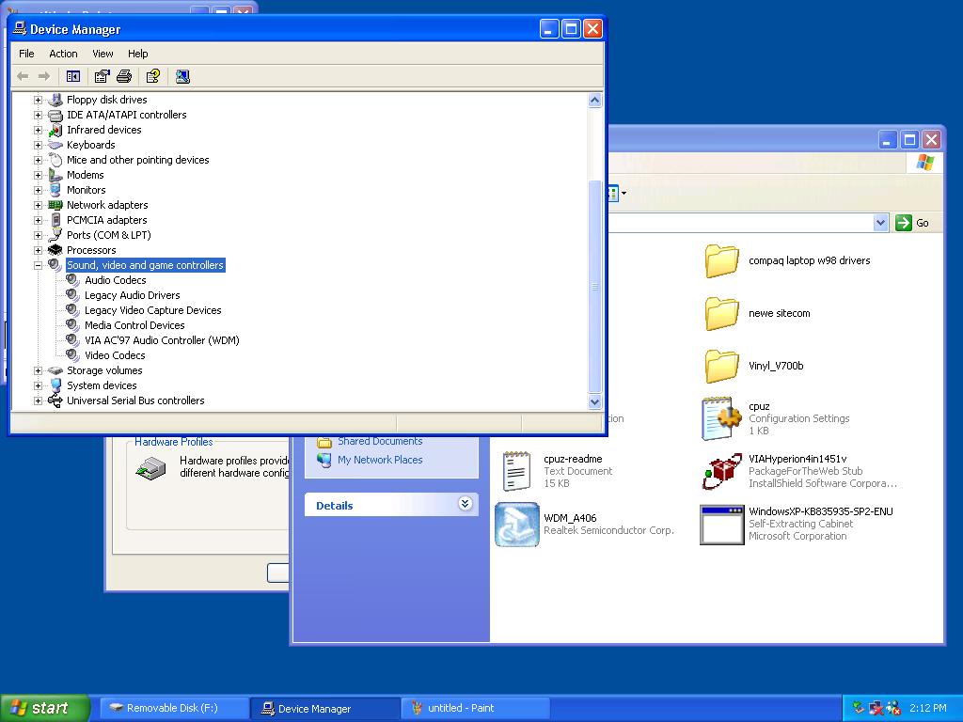Screen dimensions: 963x722
Task: Click the Device Manager title bar icon
Action: pyautogui.click(x=20, y=28)
